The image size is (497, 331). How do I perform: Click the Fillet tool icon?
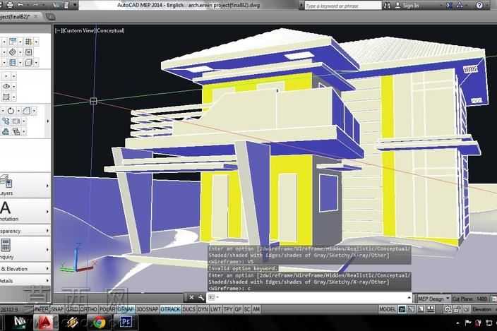(27, 111)
